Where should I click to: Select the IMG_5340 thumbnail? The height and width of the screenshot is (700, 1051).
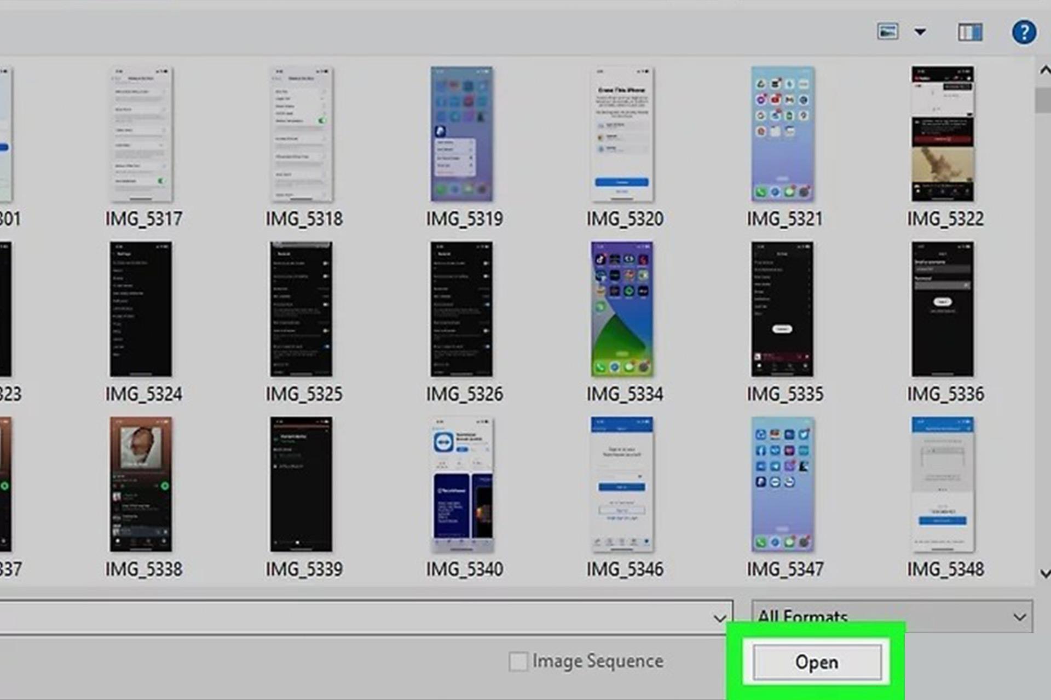[462, 485]
